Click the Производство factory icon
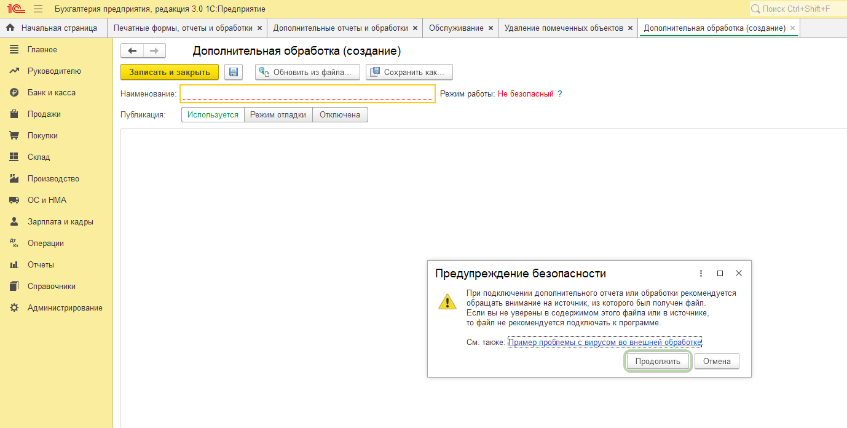Viewport: 847px width, 428px height. pyautogui.click(x=14, y=178)
